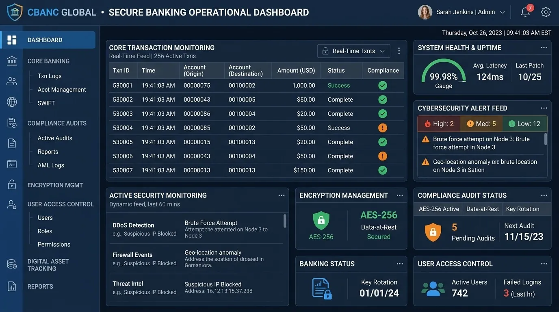Open the user lock icon in sidebar

coord(12,204)
